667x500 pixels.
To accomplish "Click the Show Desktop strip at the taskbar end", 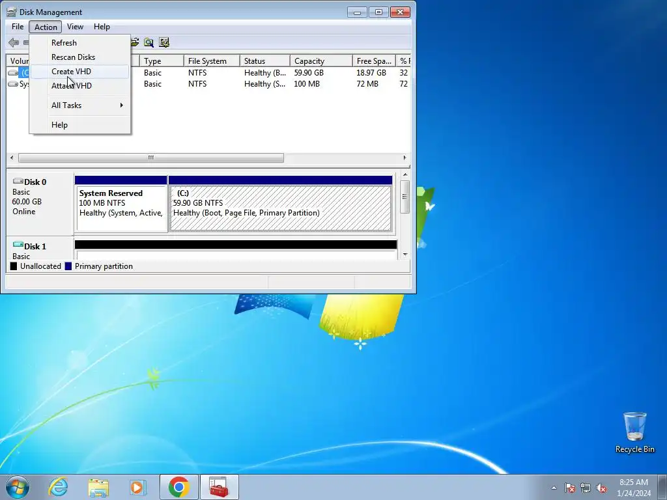I will point(664,487).
